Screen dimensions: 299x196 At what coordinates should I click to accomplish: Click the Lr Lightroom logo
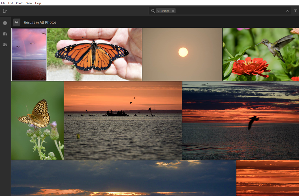5,11
